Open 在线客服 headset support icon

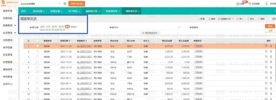click(x=249, y=4)
